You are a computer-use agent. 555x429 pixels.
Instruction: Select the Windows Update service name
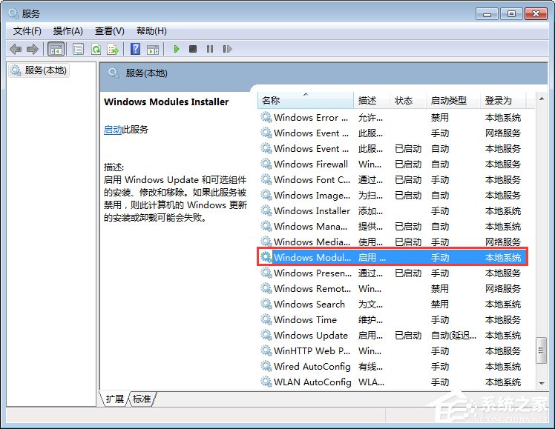[311, 335]
